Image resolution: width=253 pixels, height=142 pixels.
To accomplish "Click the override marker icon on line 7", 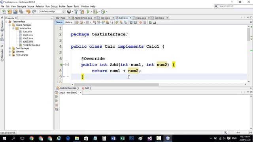I will click(61, 65).
